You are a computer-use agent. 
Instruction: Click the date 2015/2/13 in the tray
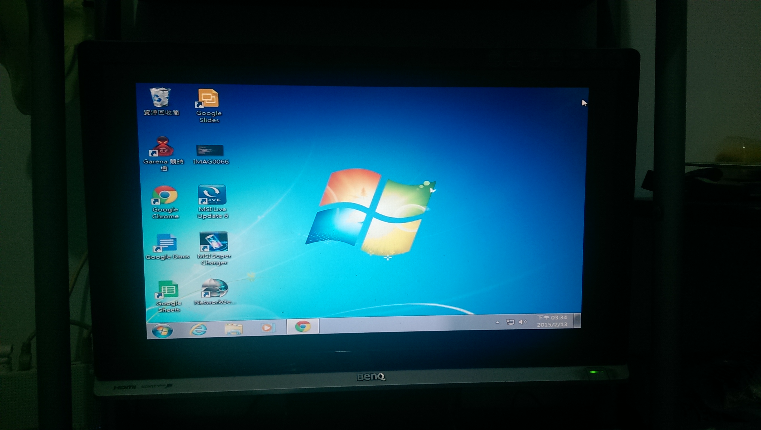(552, 324)
